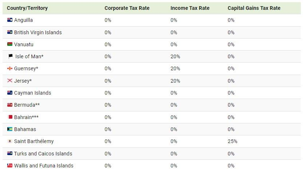
Task: Click the Cayman Islands flag icon
Action: [x=10, y=93]
